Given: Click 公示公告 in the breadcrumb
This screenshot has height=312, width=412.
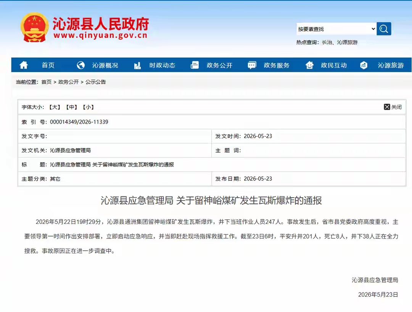Looking at the screenshot, I should coord(96,82).
